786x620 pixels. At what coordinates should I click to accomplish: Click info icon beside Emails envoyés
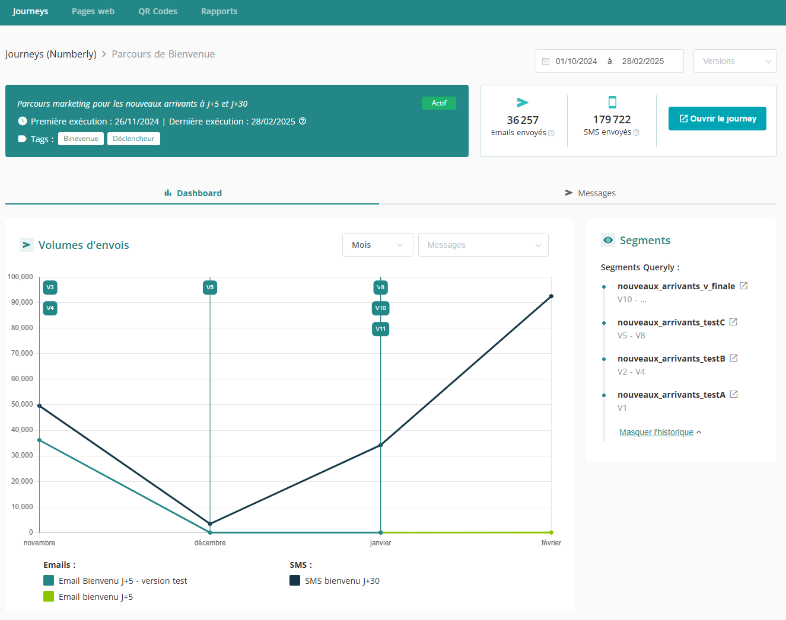pyautogui.click(x=551, y=133)
